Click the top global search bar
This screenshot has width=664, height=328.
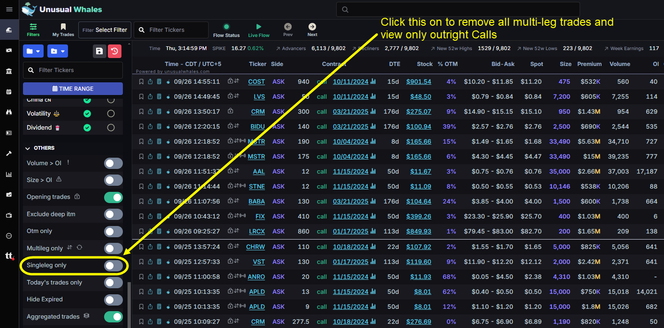point(458,9)
